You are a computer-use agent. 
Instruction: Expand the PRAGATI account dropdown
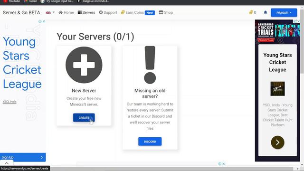284,13
